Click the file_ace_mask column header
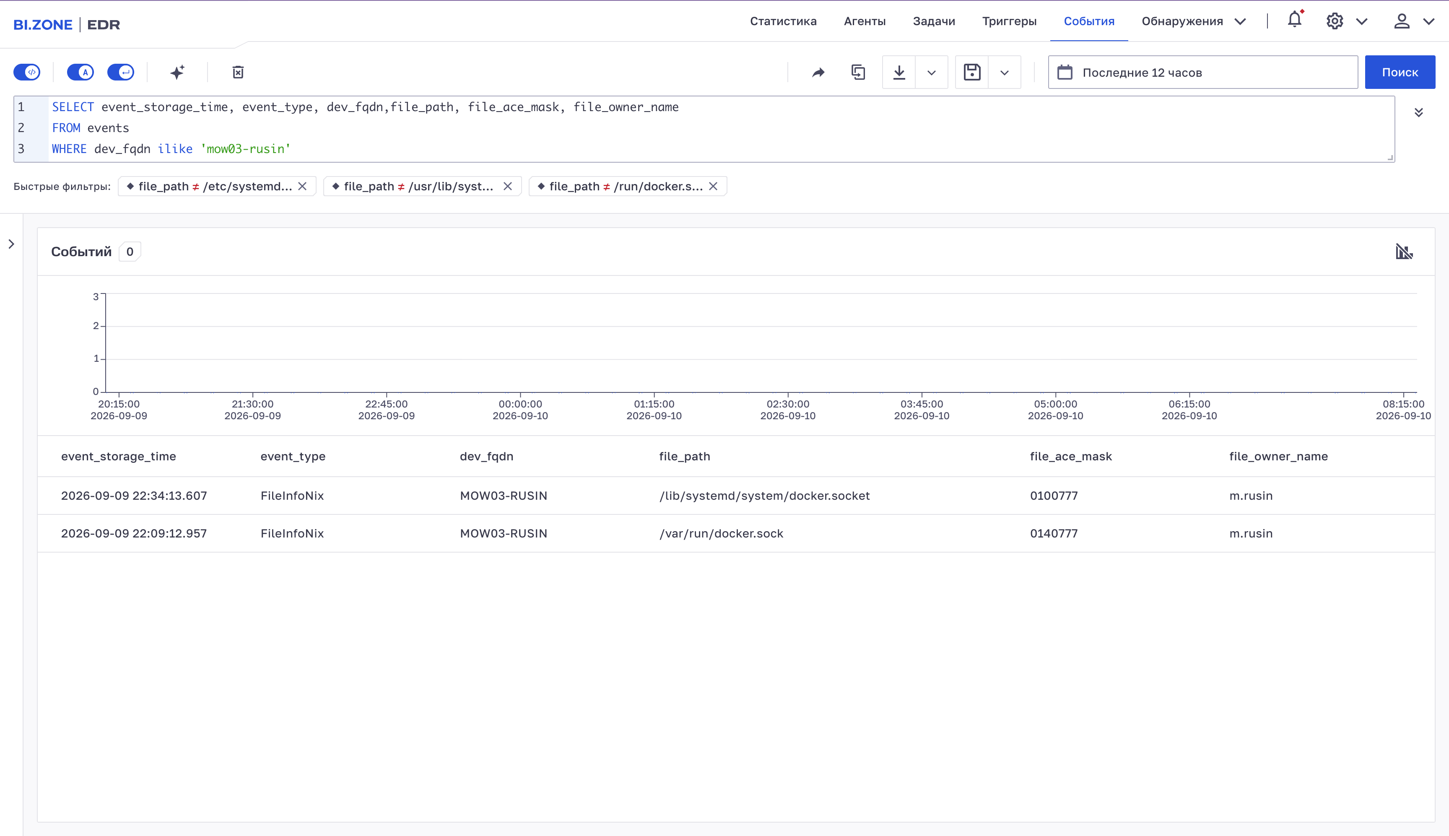The image size is (1449, 836). point(1071,457)
